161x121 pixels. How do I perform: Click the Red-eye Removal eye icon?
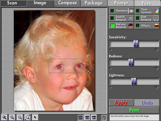(131, 26)
